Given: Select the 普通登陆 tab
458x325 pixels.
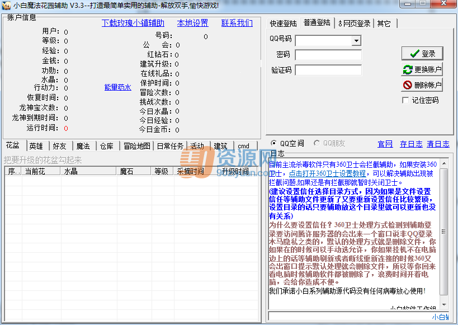Looking at the screenshot, I should coord(317,22).
